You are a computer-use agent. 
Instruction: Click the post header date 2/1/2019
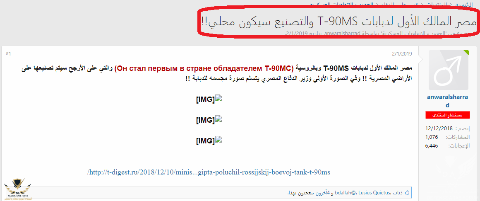coord(402,54)
